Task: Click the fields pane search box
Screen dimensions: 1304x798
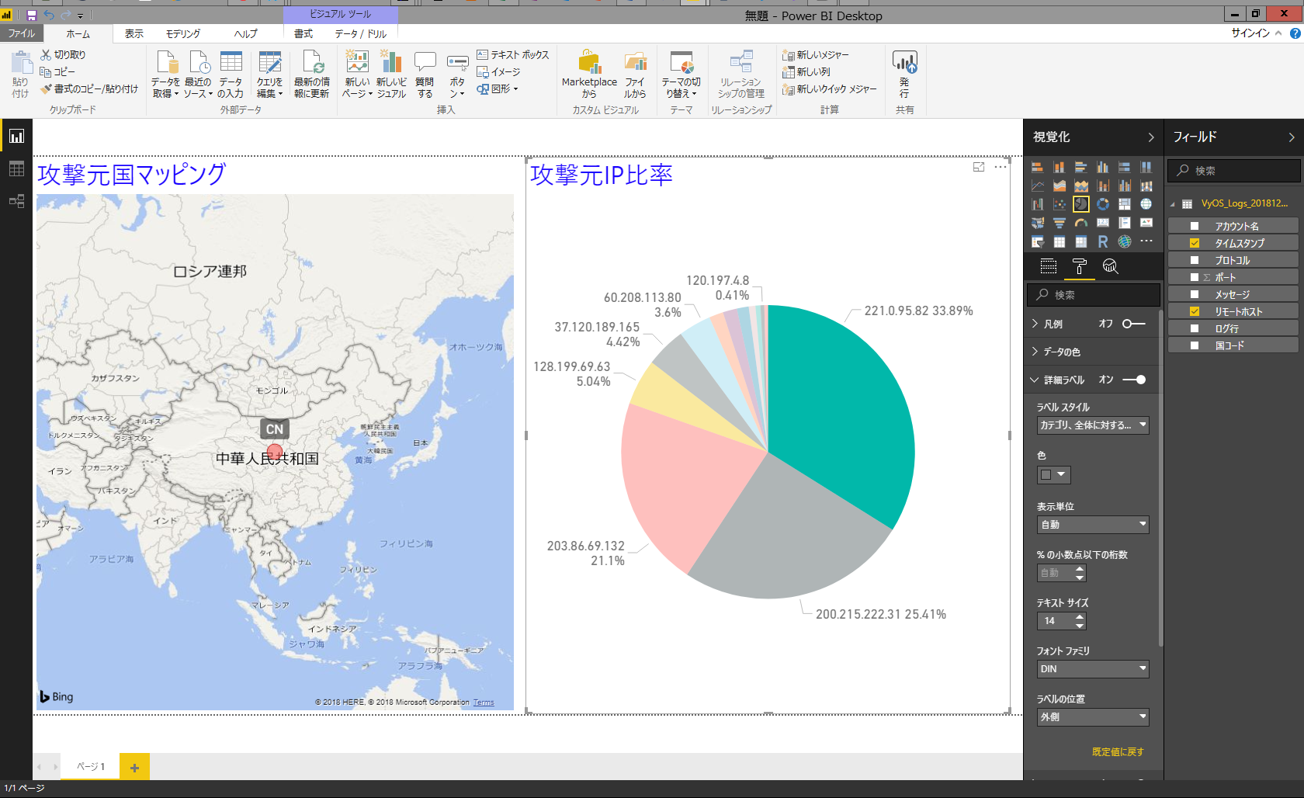Action: coord(1234,171)
